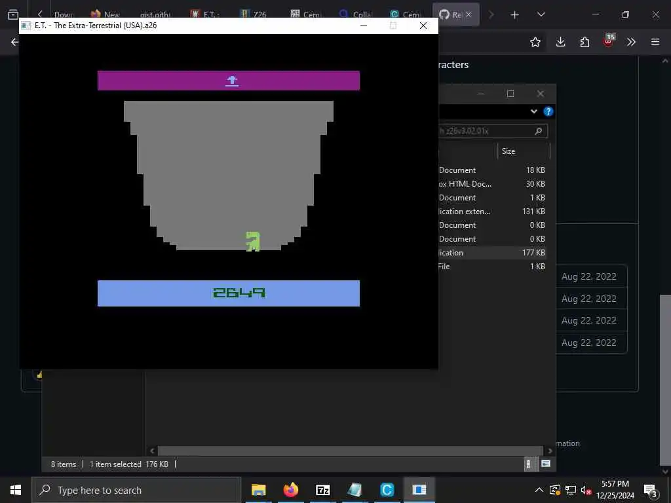The image size is (671, 503).
Task: Click the emulator window title-bar icon
Action: [x=26, y=26]
